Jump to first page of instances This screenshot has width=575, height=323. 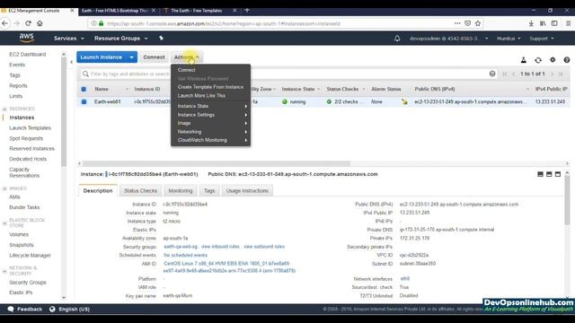505,74
